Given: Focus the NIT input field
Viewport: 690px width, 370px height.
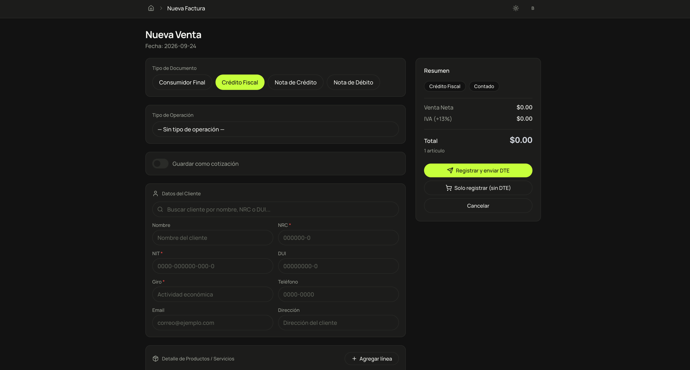Looking at the screenshot, I should tap(213, 266).
